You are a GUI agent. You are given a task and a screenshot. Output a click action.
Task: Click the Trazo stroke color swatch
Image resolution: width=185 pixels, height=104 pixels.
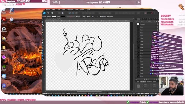63,17
